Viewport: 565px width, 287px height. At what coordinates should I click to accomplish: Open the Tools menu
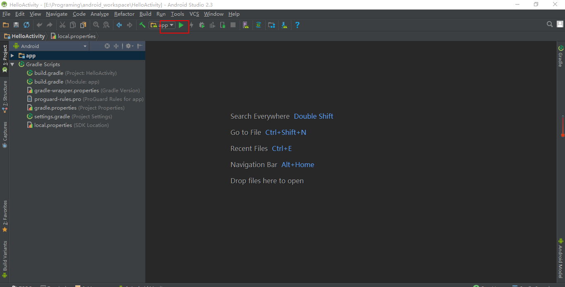pyautogui.click(x=178, y=14)
